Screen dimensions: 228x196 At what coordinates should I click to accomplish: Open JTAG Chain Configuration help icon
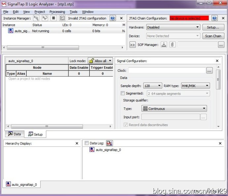[x=214, y=18]
